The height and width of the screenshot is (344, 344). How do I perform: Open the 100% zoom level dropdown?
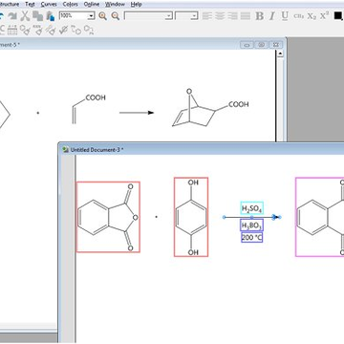92,16
